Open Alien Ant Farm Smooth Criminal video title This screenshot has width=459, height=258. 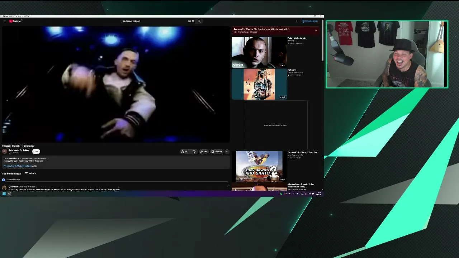click(301, 185)
